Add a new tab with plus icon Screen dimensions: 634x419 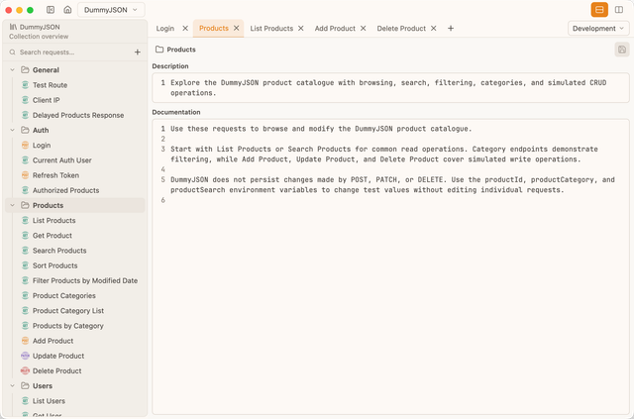click(451, 29)
